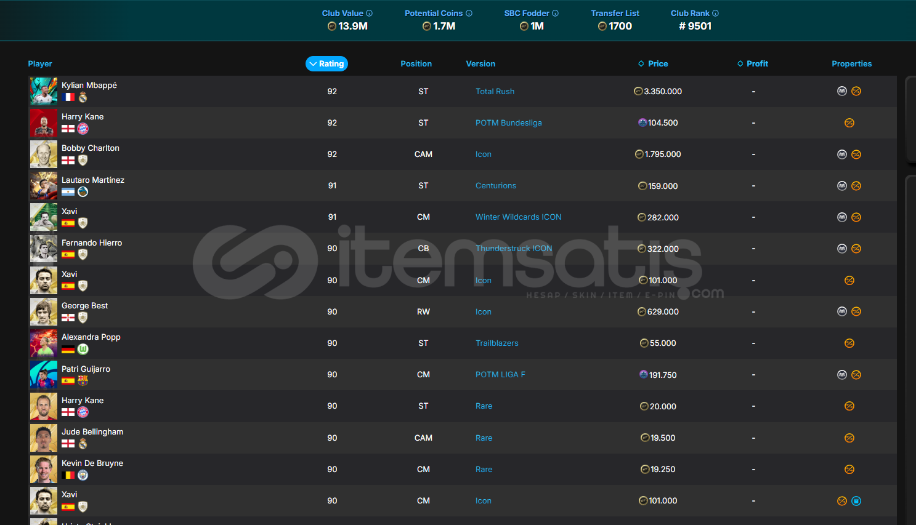Image resolution: width=916 pixels, height=525 pixels.
Task: Open Kevin De Bruyne player card thumbnail
Action: coord(44,469)
